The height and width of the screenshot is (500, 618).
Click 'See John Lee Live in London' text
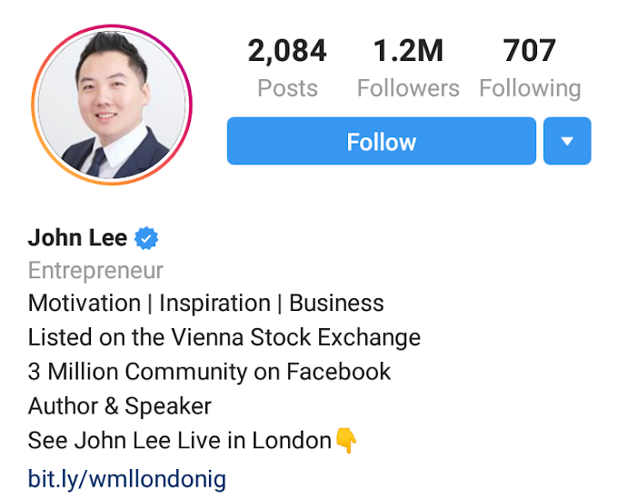pos(180,441)
